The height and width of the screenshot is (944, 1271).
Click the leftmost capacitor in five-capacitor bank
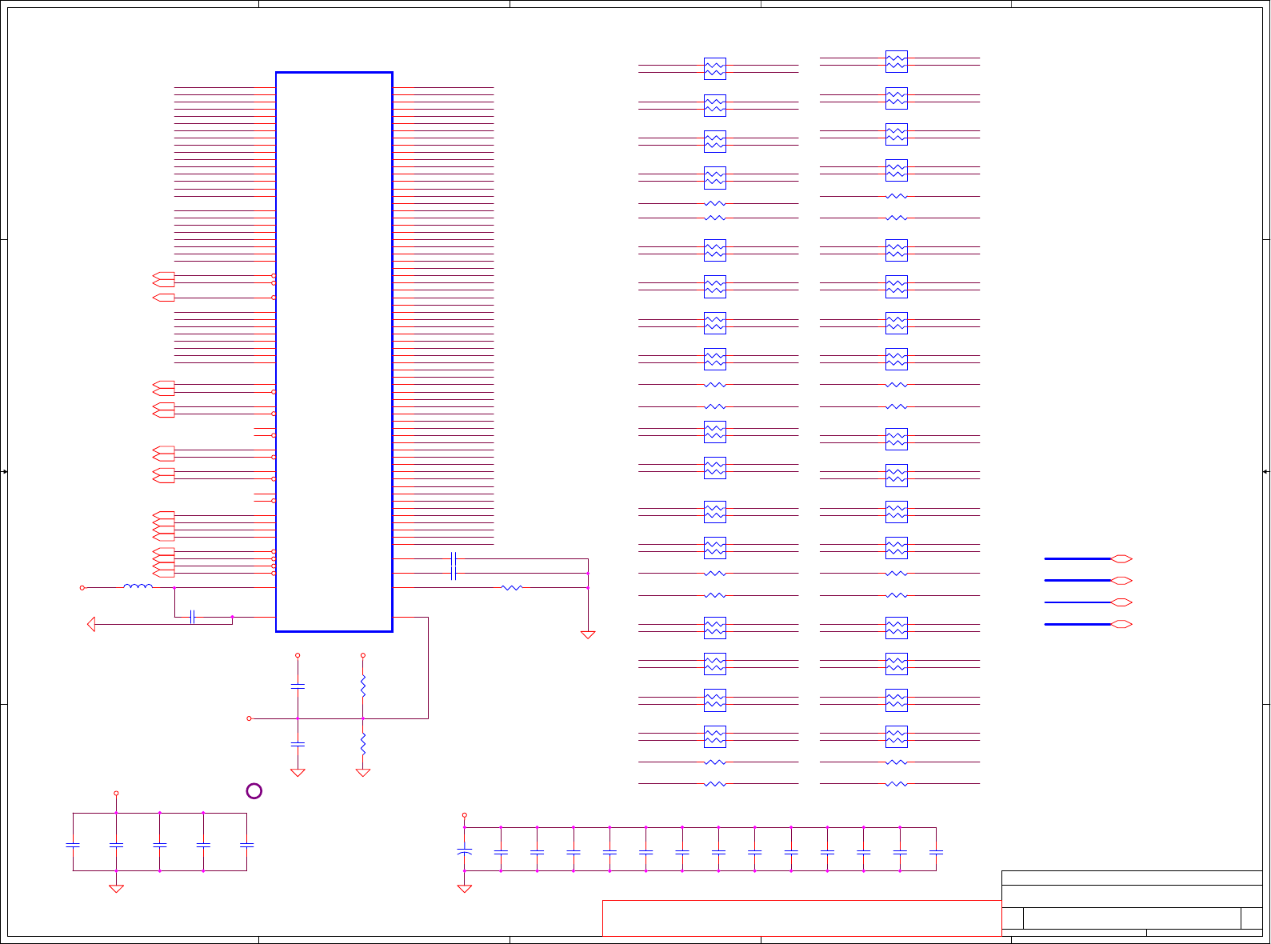tap(73, 845)
